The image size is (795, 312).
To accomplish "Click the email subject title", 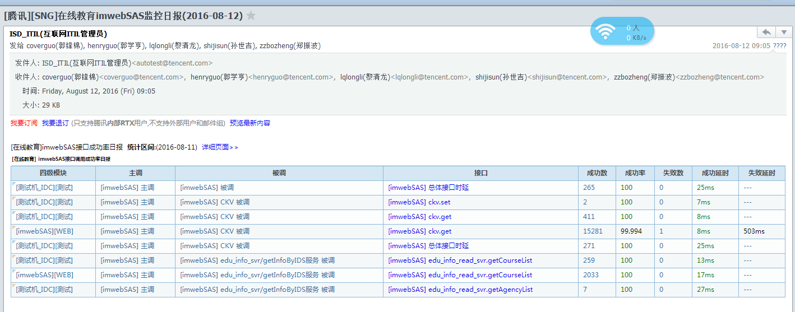I will 123,16.
